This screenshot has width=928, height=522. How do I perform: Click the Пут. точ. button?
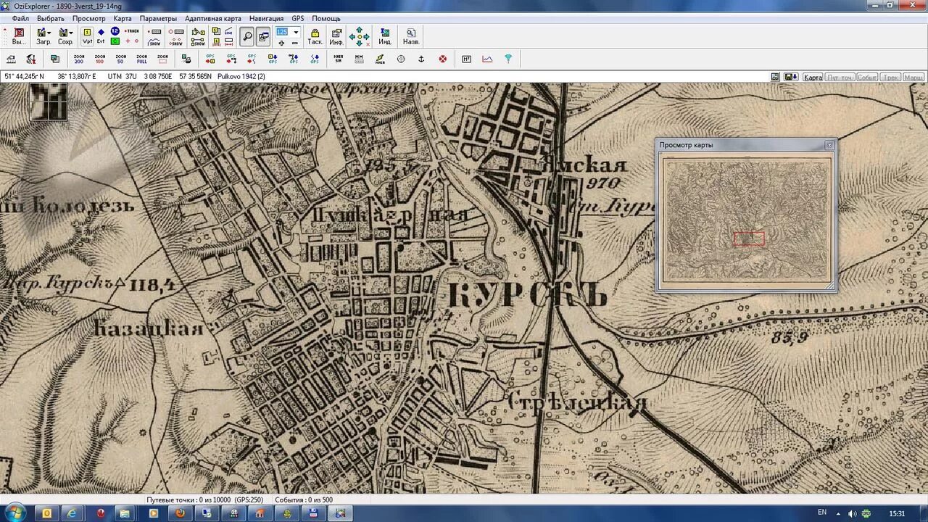click(x=840, y=77)
